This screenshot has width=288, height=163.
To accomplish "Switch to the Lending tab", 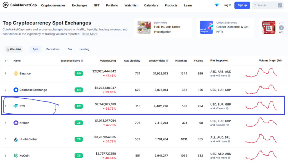I will click(84, 49).
